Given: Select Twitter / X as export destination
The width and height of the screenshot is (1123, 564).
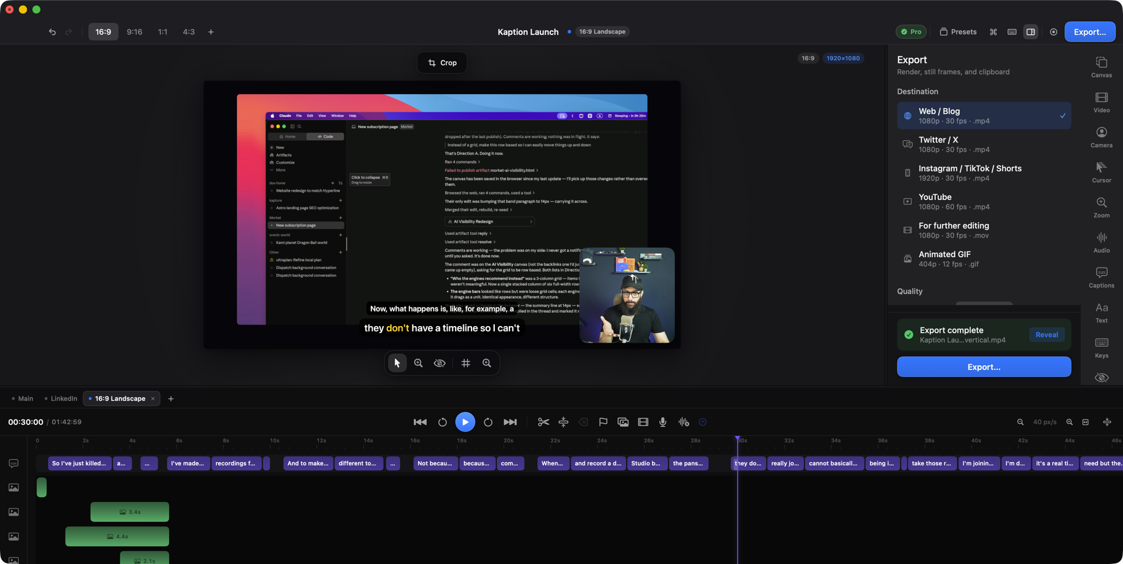Looking at the screenshot, I should pos(984,144).
